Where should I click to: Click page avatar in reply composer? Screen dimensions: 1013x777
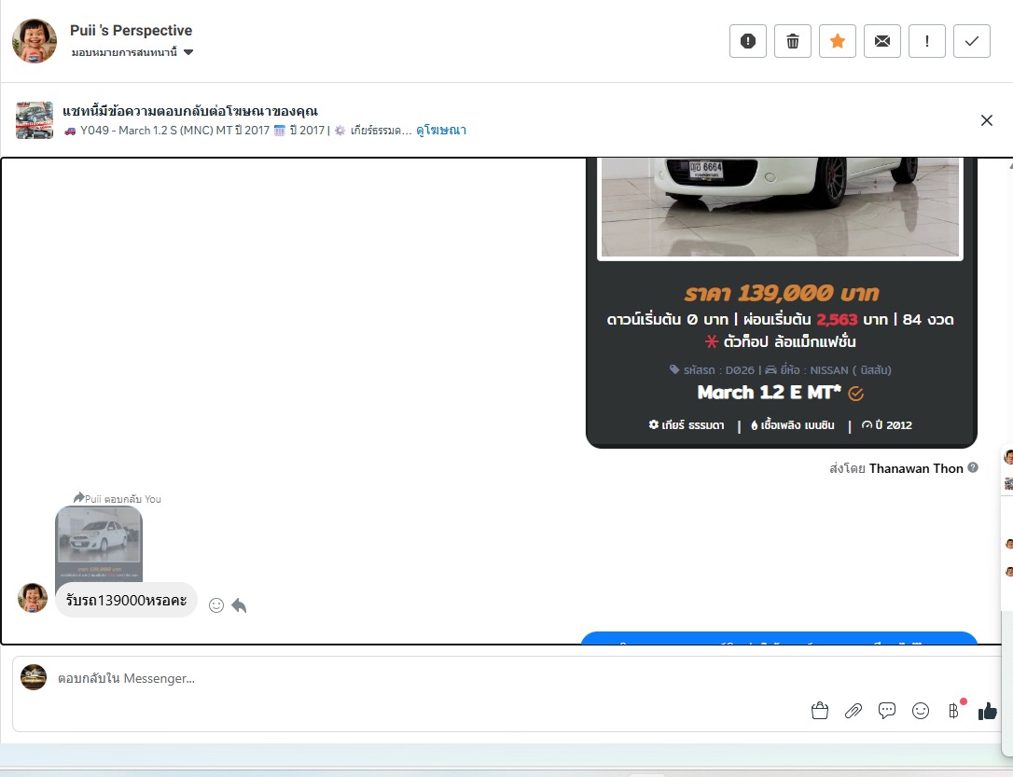tap(34, 677)
